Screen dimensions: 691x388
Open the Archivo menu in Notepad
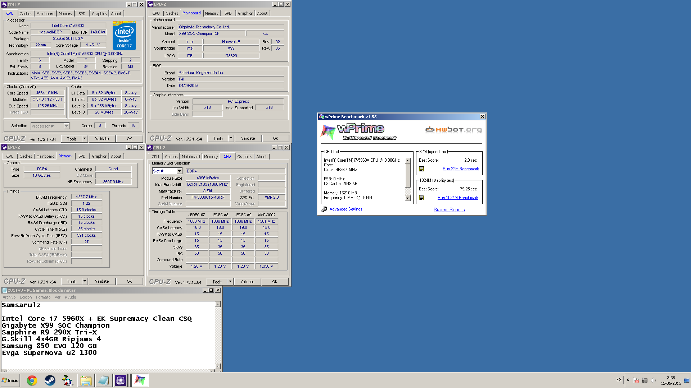click(9, 297)
